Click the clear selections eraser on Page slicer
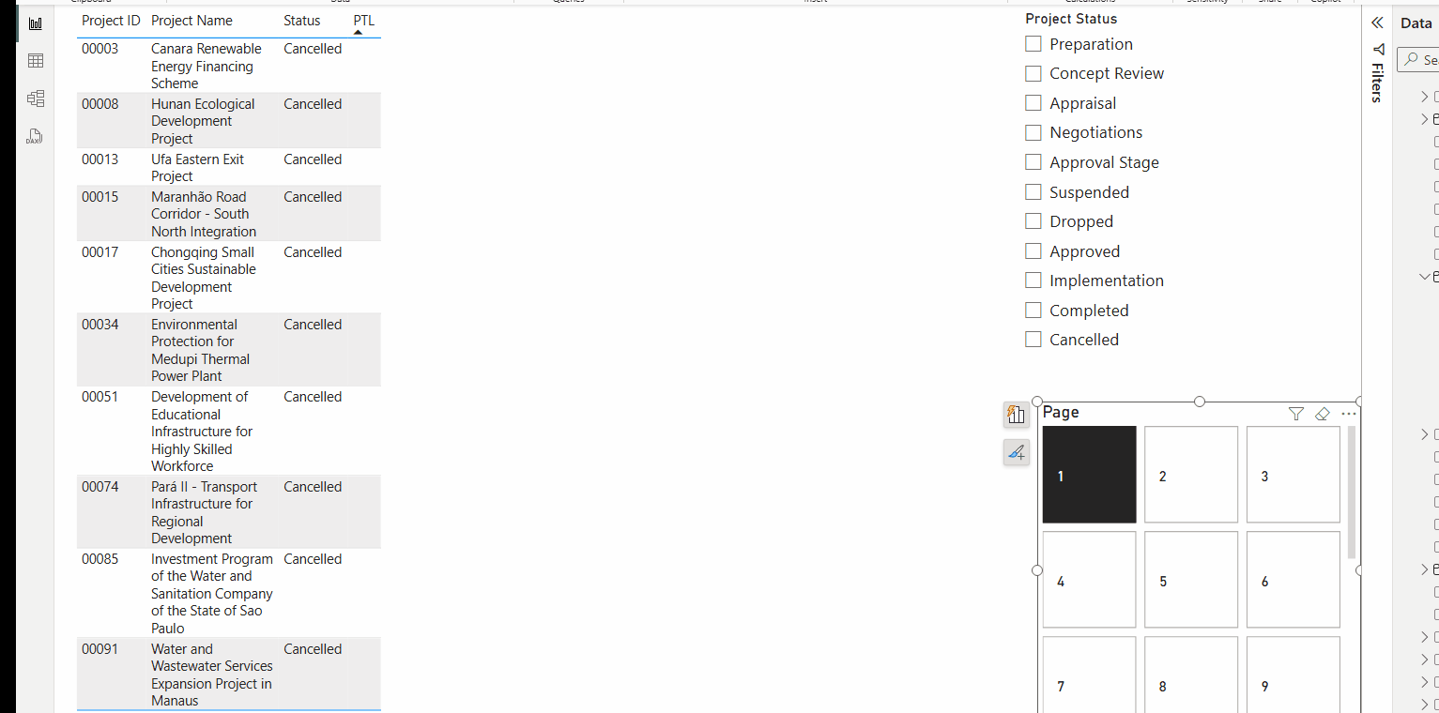 1323,414
